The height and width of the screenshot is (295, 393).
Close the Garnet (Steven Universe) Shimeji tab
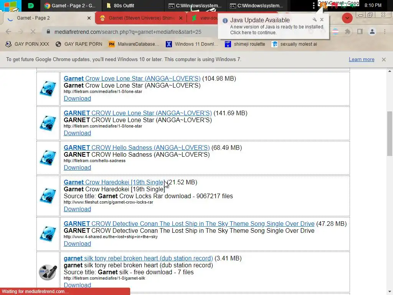[181, 18]
